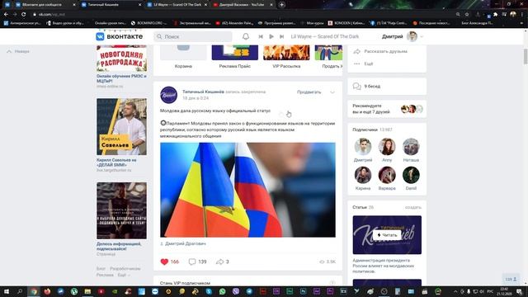Open the Рекомендуете friends block
The height and width of the screenshot is (297, 528).
tap(387, 109)
